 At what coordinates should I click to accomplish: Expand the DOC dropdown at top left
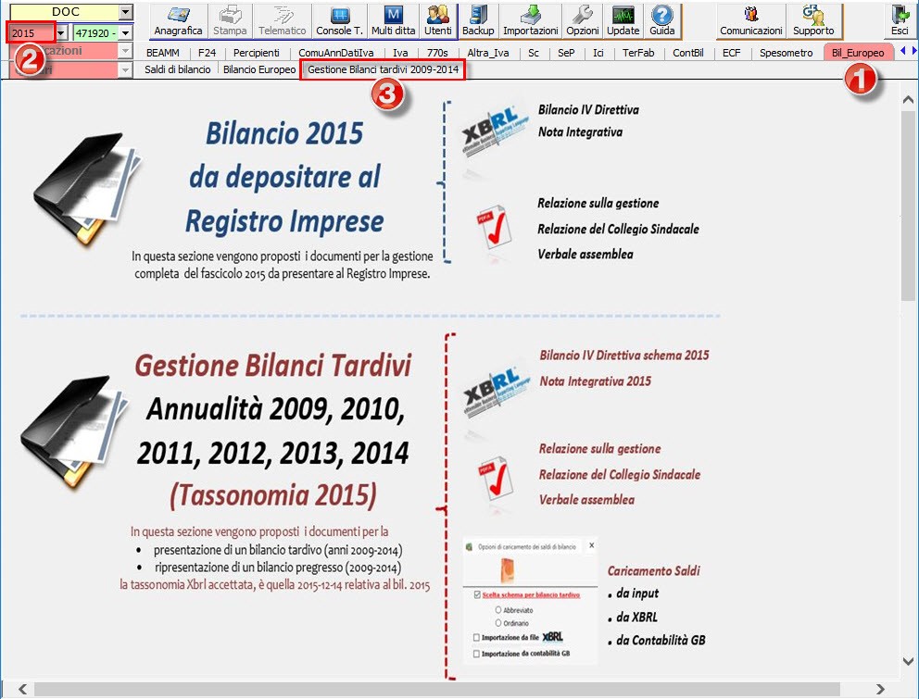pos(126,12)
